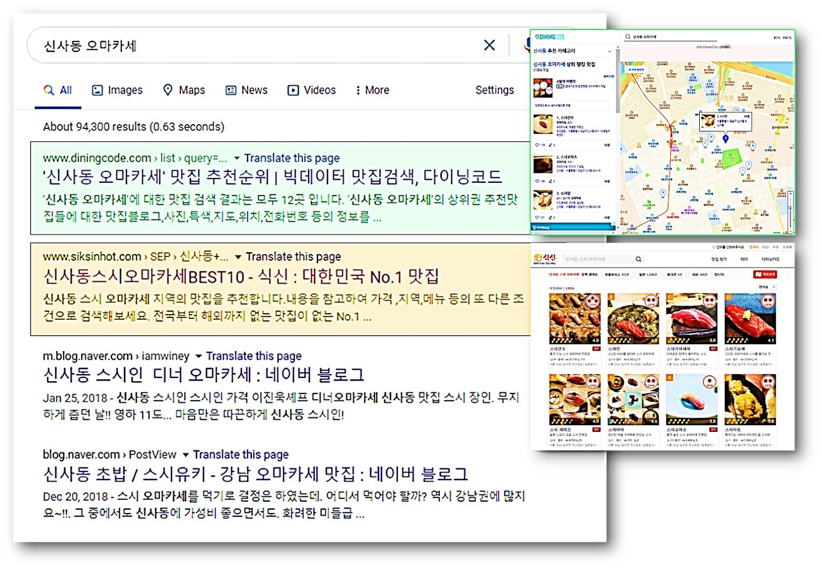The width and height of the screenshot is (822, 569).
Task: Select the 핫플레이스 721건 filter pill
Action: coord(616,275)
